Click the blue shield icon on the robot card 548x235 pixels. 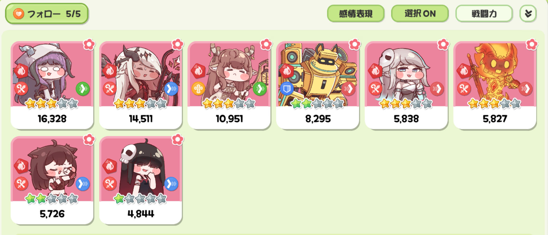[287, 89]
